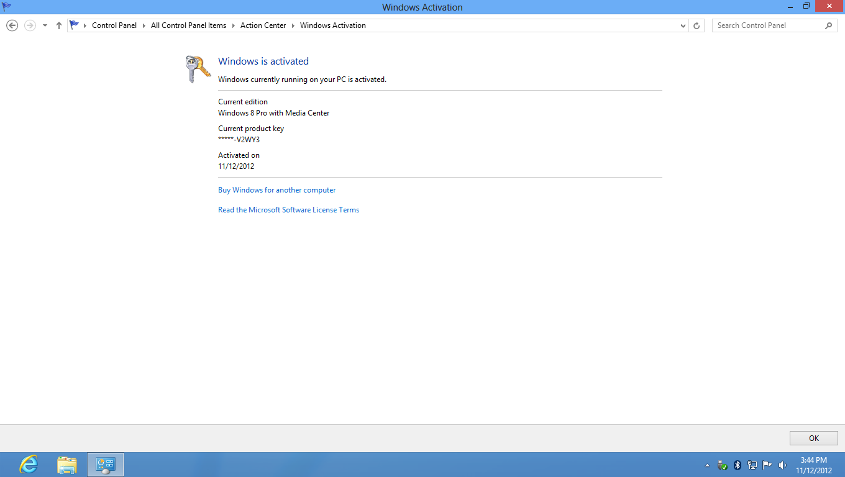Minimize the Windows Activation window

point(790,6)
